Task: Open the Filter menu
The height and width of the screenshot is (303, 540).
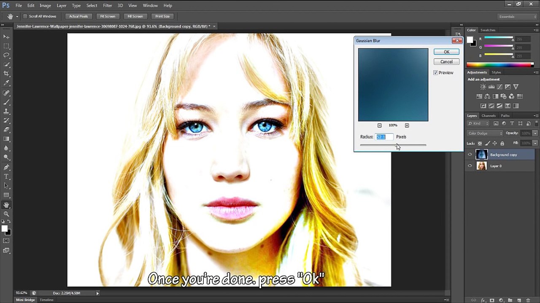Action: pyautogui.click(x=107, y=5)
